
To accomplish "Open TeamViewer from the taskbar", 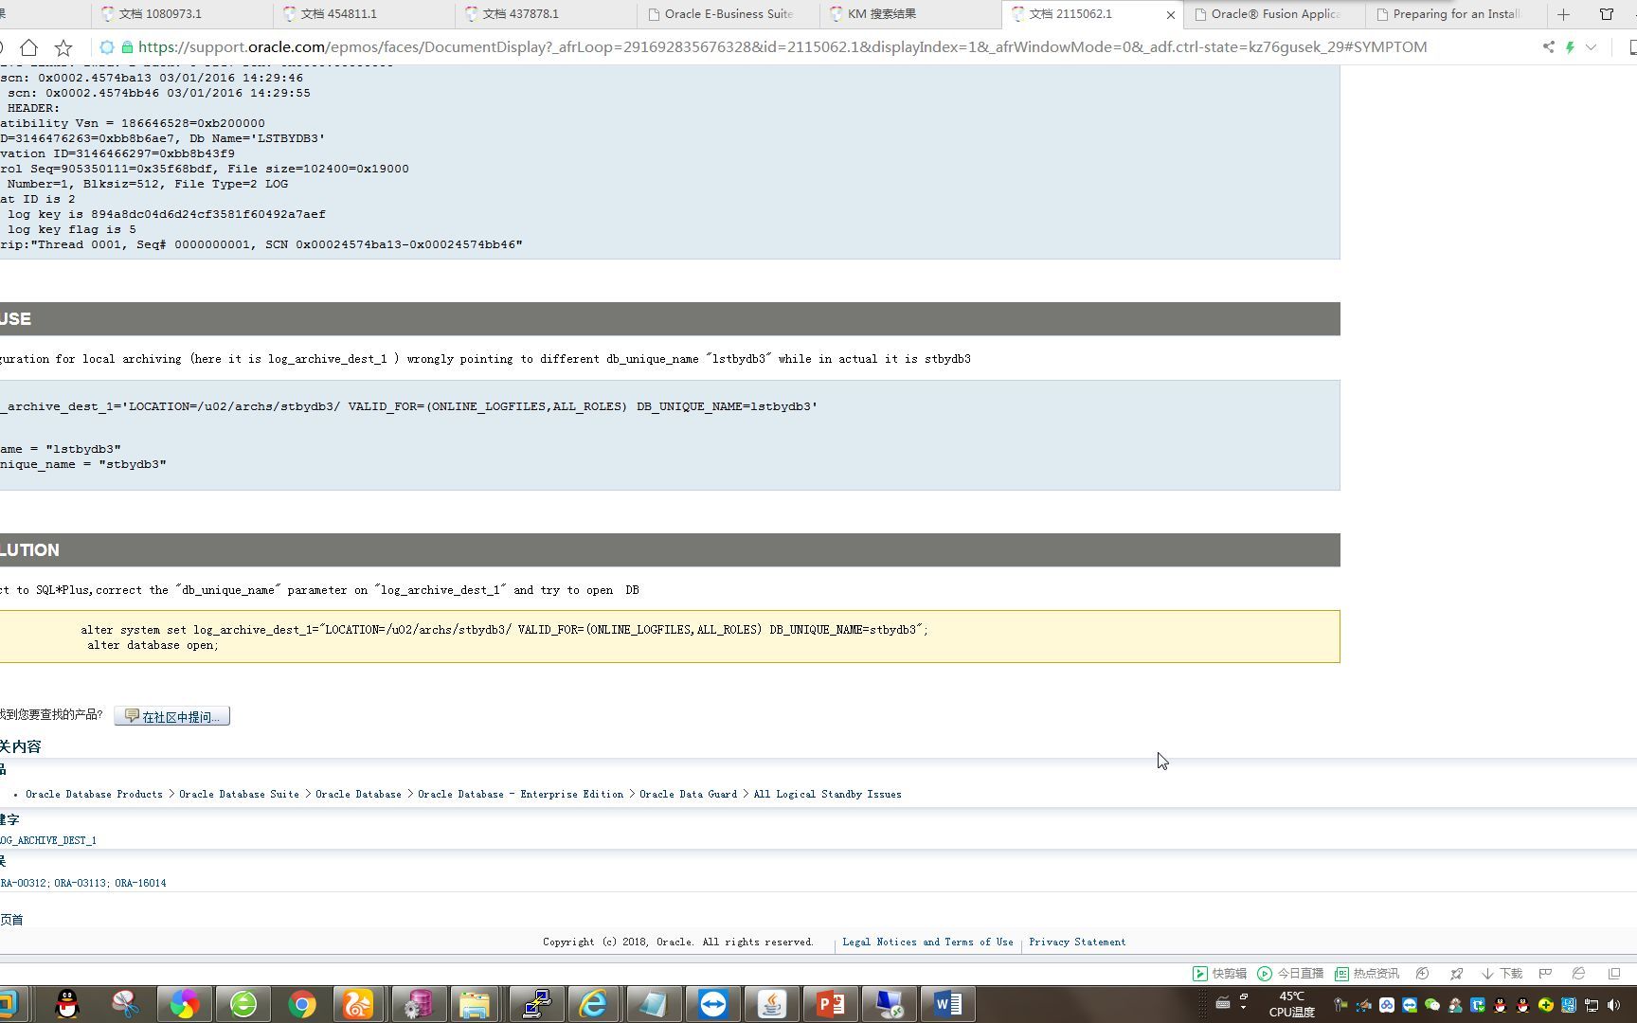I will [x=713, y=1004].
